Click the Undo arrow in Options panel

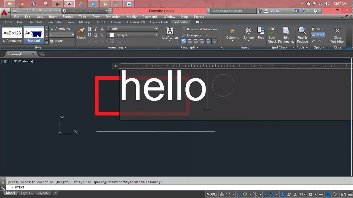coord(313,41)
